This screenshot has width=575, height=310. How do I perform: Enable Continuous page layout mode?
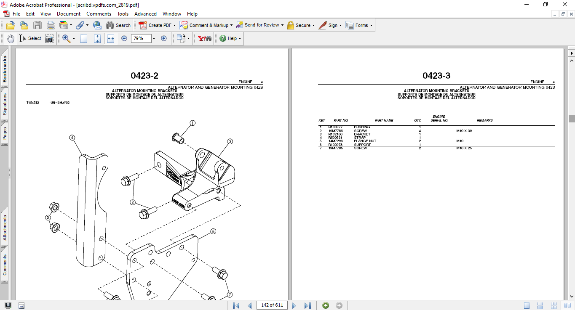pyautogui.click(x=540, y=305)
